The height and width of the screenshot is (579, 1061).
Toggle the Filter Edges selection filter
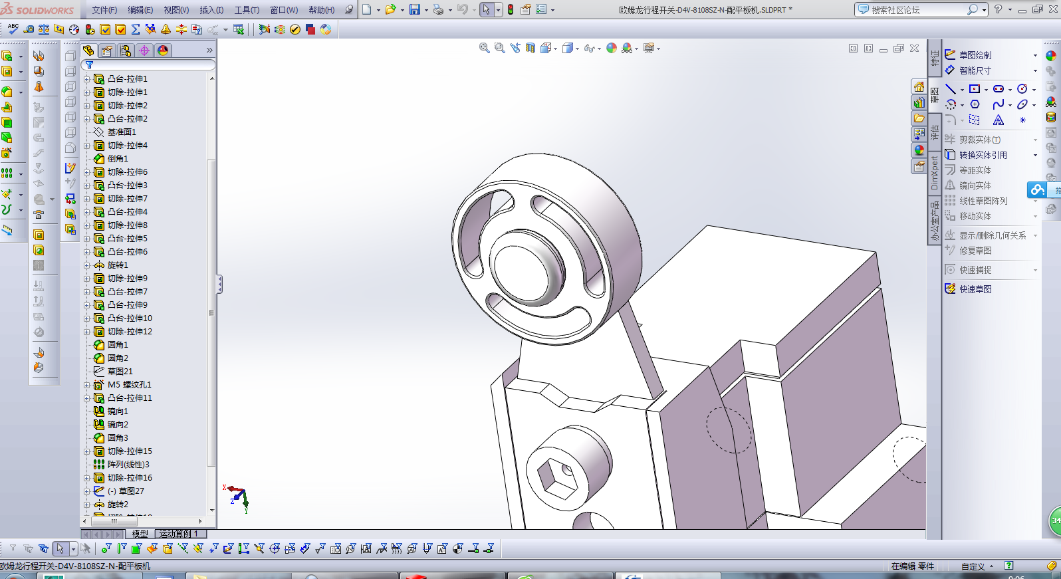(x=122, y=548)
